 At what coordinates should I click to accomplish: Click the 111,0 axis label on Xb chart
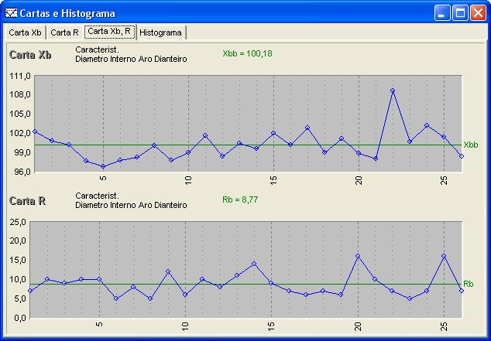click(x=20, y=76)
